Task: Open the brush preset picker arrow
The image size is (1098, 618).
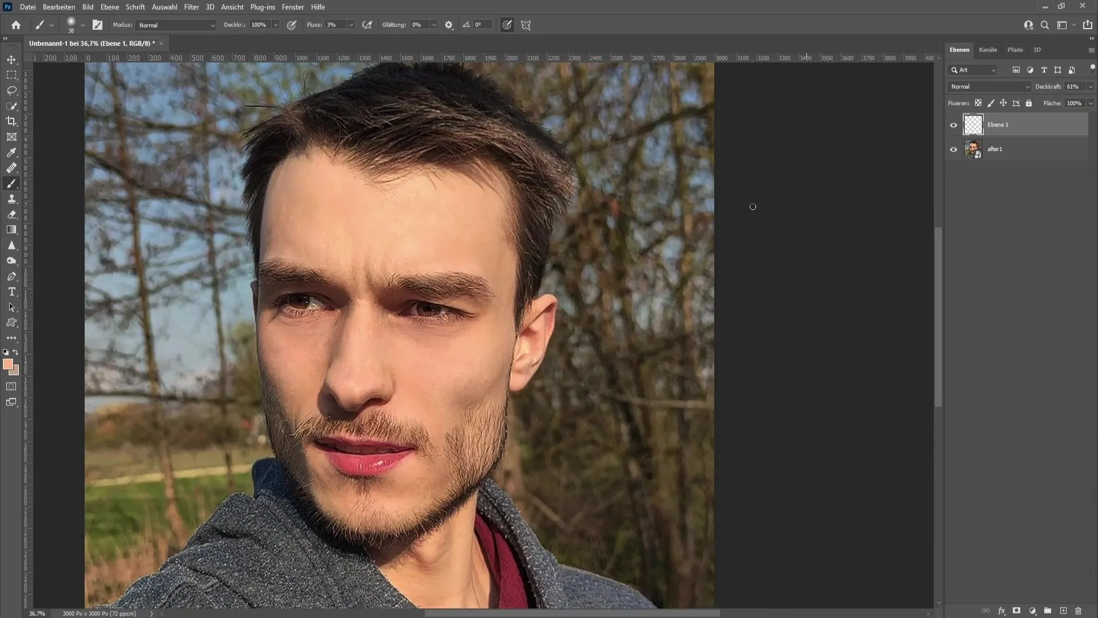Action: 83,25
